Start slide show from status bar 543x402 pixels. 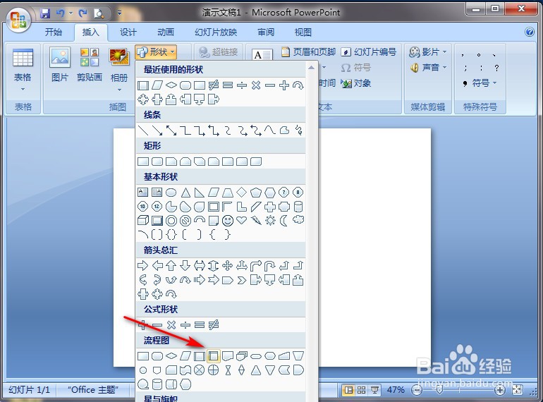374,390
